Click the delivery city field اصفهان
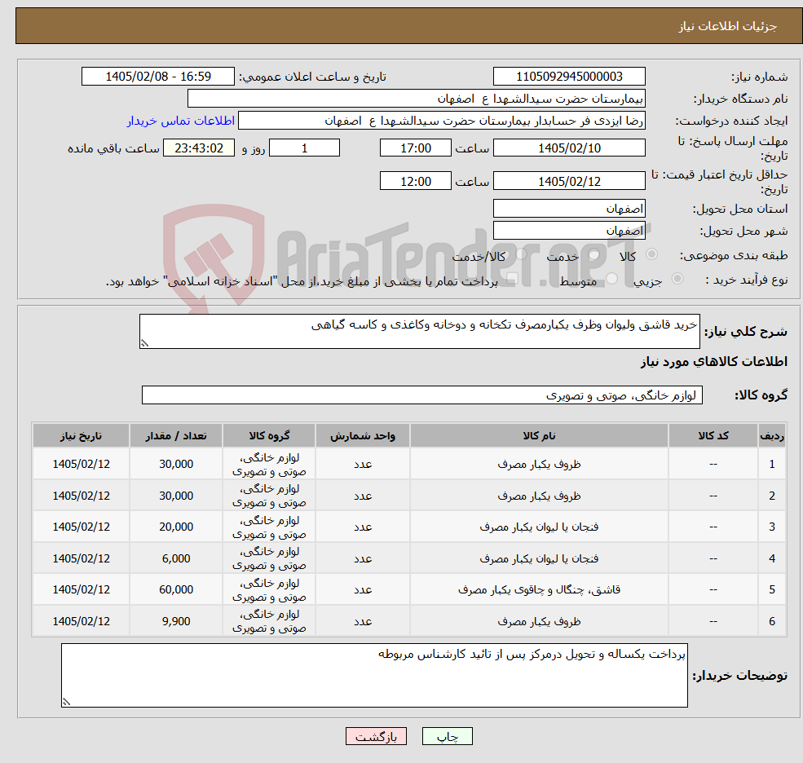This screenshot has height=763, width=803. click(569, 231)
